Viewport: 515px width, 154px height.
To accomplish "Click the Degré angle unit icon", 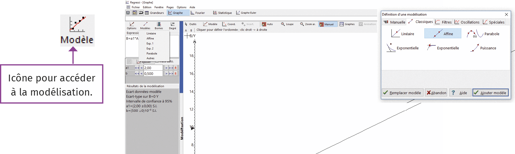I will click(172, 26).
